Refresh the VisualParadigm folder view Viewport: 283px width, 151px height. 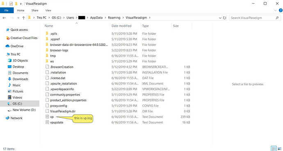point(225,18)
